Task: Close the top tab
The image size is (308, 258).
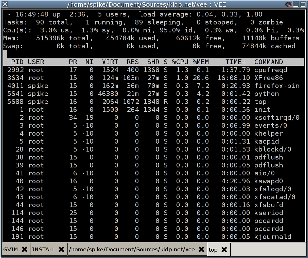Action: pyautogui.click(x=224, y=250)
